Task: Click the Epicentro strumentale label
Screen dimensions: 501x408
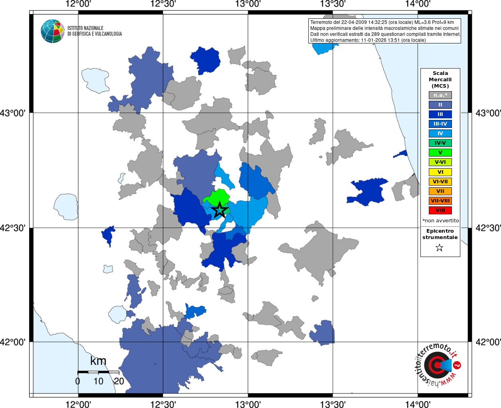Action: point(440,234)
